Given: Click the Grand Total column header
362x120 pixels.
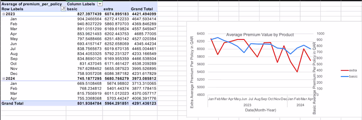Looking at the screenshot, I should 143,9.
